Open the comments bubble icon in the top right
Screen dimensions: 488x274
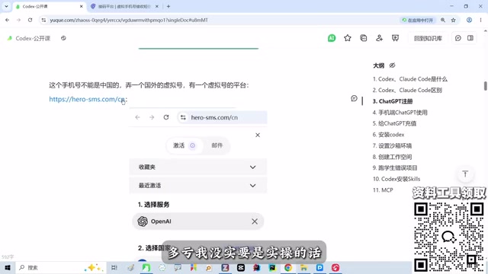point(457,38)
